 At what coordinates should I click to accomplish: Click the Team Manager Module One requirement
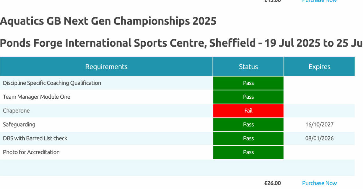(37, 97)
